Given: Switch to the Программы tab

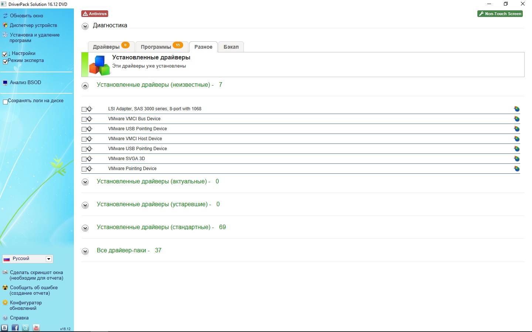Looking at the screenshot, I should (x=162, y=46).
